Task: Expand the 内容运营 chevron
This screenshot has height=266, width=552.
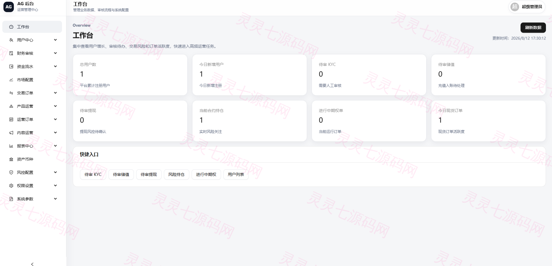Action: point(55,133)
